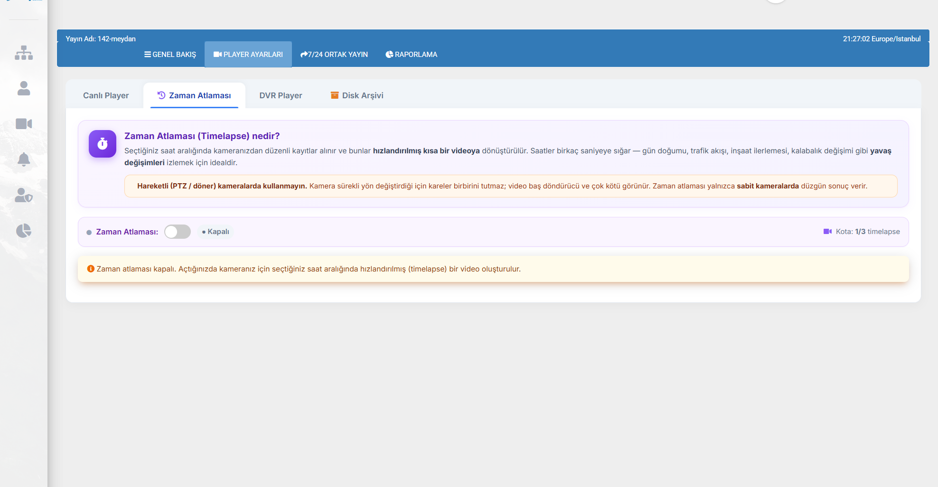Open the GENEL BAKIŞ menu item
This screenshot has height=487, width=938.
tap(170, 55)
